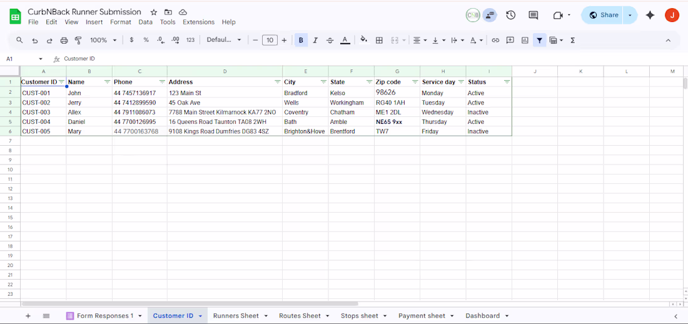Check the cloud save status icon
Viewport: 688px width, 324px height.
pos(183,13)
